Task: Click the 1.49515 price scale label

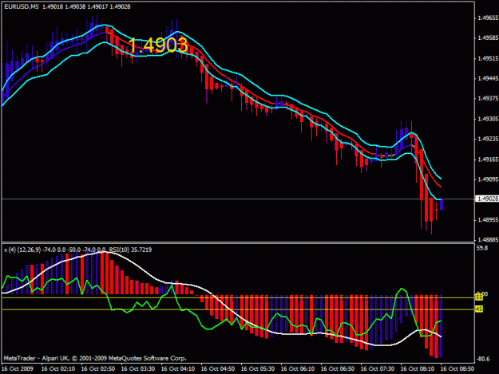Action: (488, 58)
